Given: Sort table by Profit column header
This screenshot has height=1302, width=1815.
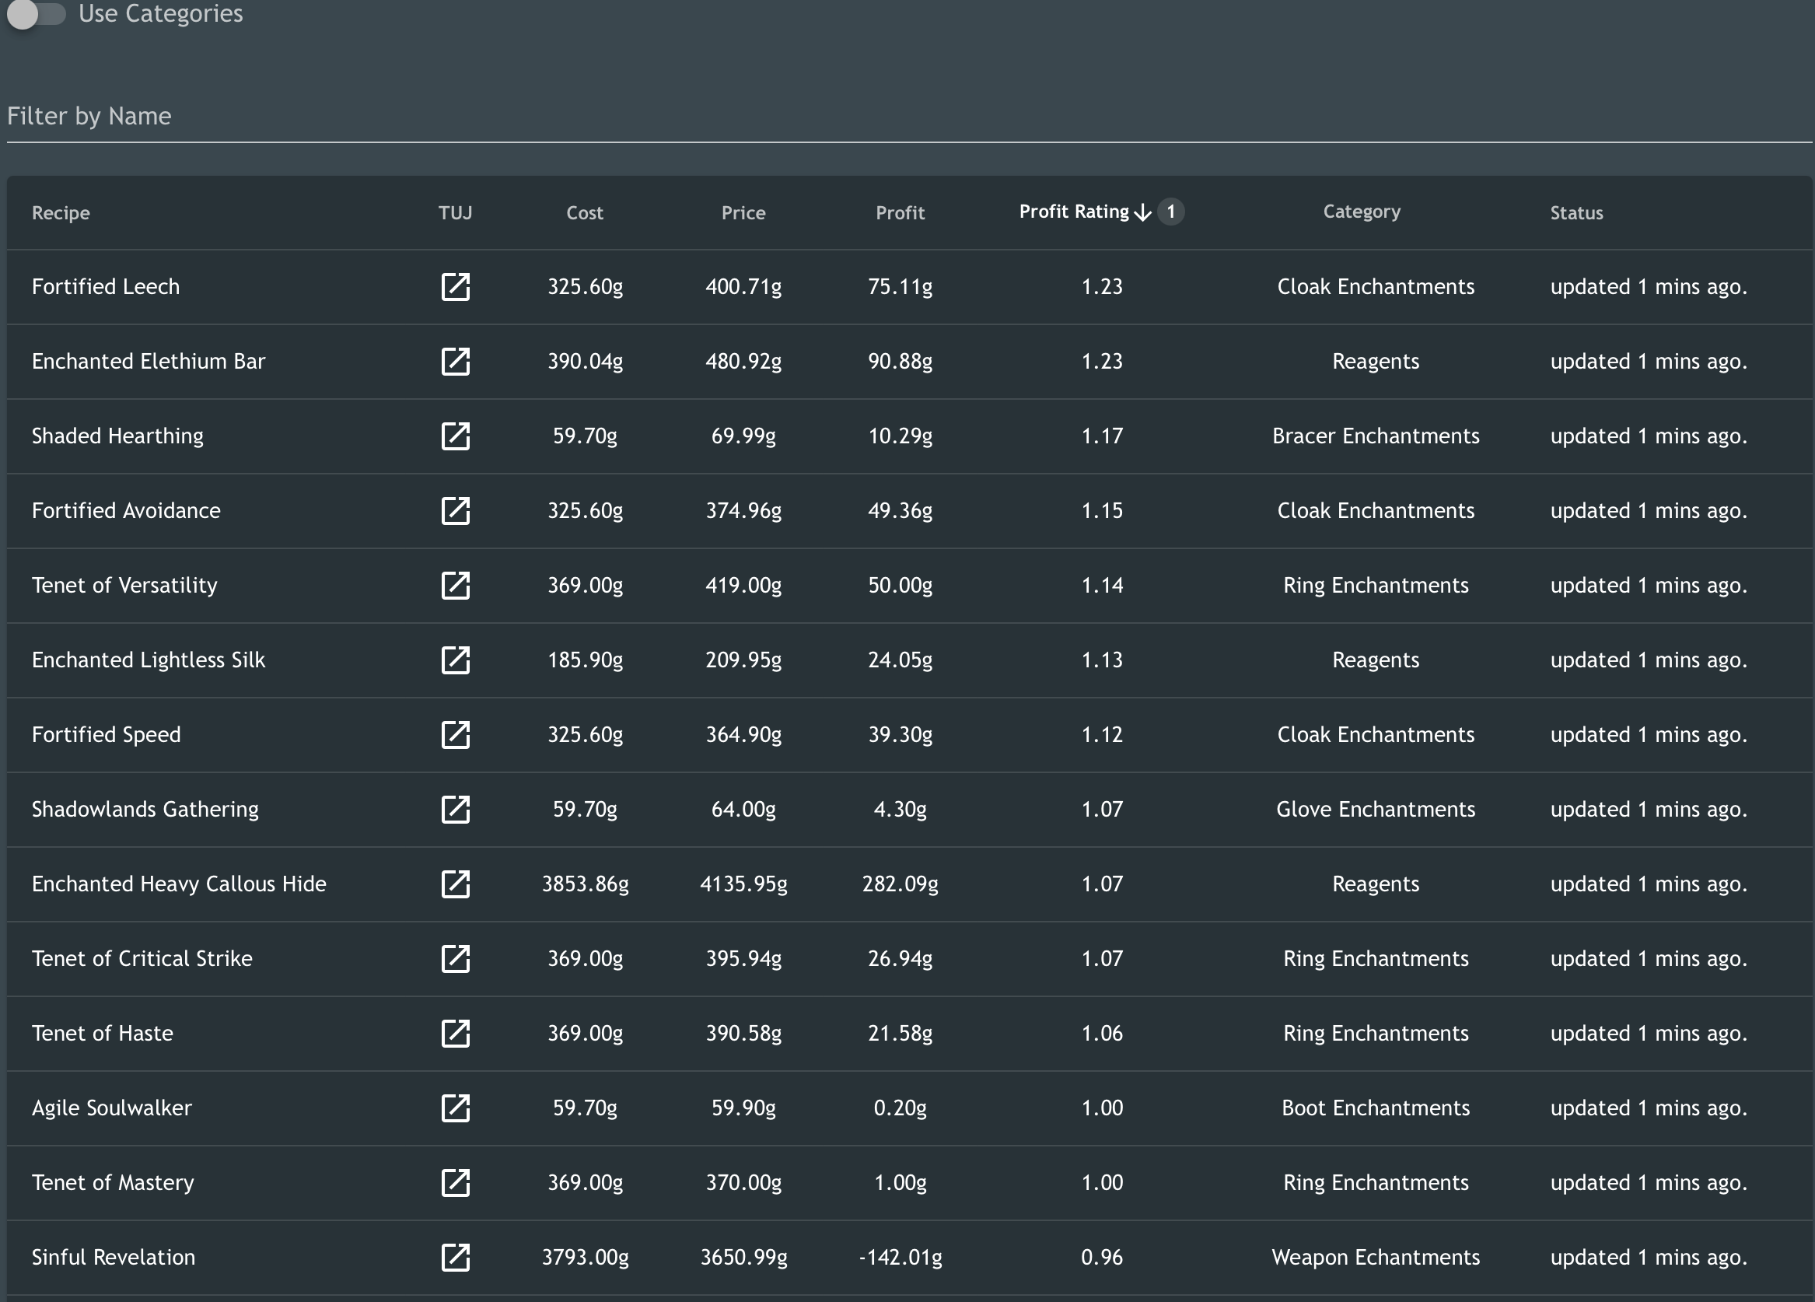Looking at the screenshot, I should click(901, 213).
